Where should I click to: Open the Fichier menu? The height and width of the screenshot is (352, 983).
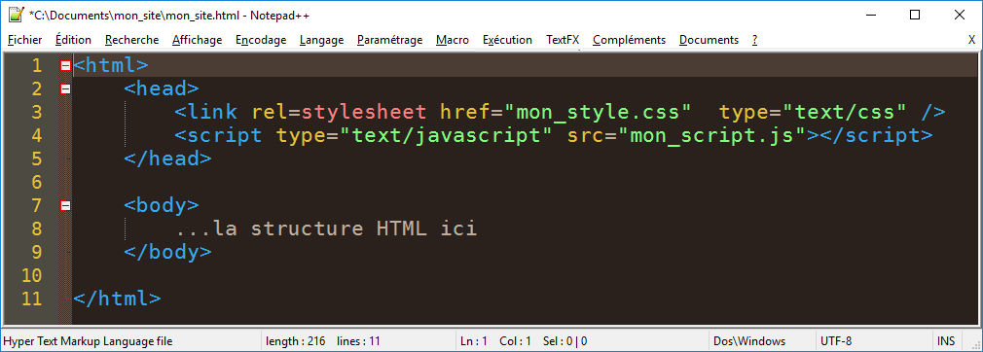[25, 40]
